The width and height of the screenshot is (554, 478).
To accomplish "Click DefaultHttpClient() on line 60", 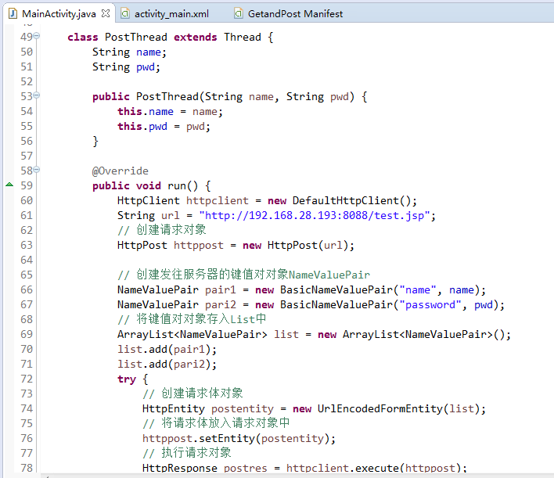I will (x=351, y=201).
